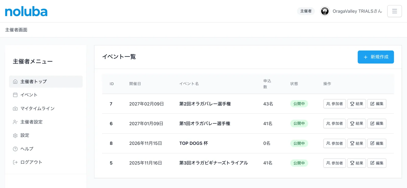
Task: Click the 主催者 badge in the header
Action: pyautogui.click(x=306, y=11)
